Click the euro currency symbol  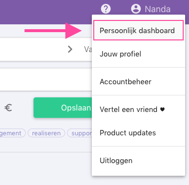[x=8, y=108]
